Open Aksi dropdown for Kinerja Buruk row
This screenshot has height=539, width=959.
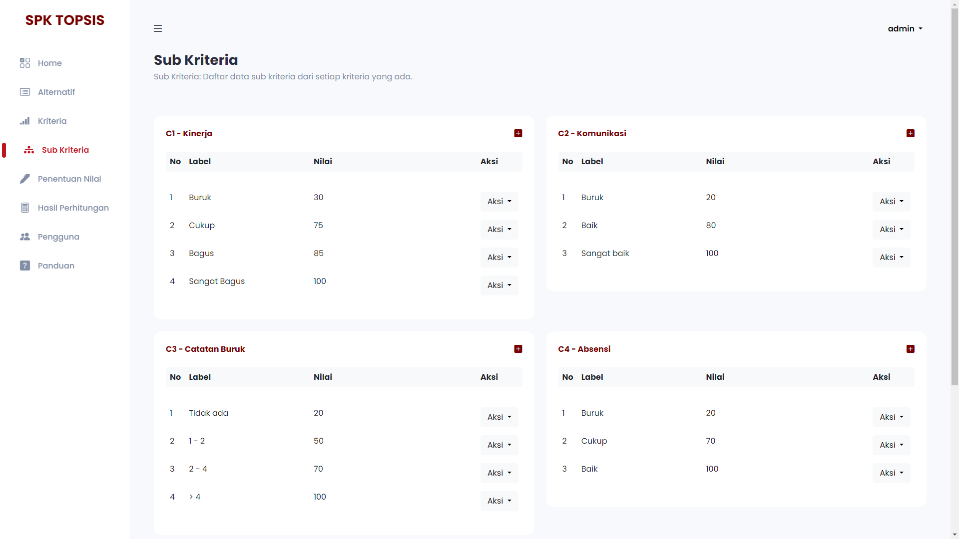click(499, 202)
